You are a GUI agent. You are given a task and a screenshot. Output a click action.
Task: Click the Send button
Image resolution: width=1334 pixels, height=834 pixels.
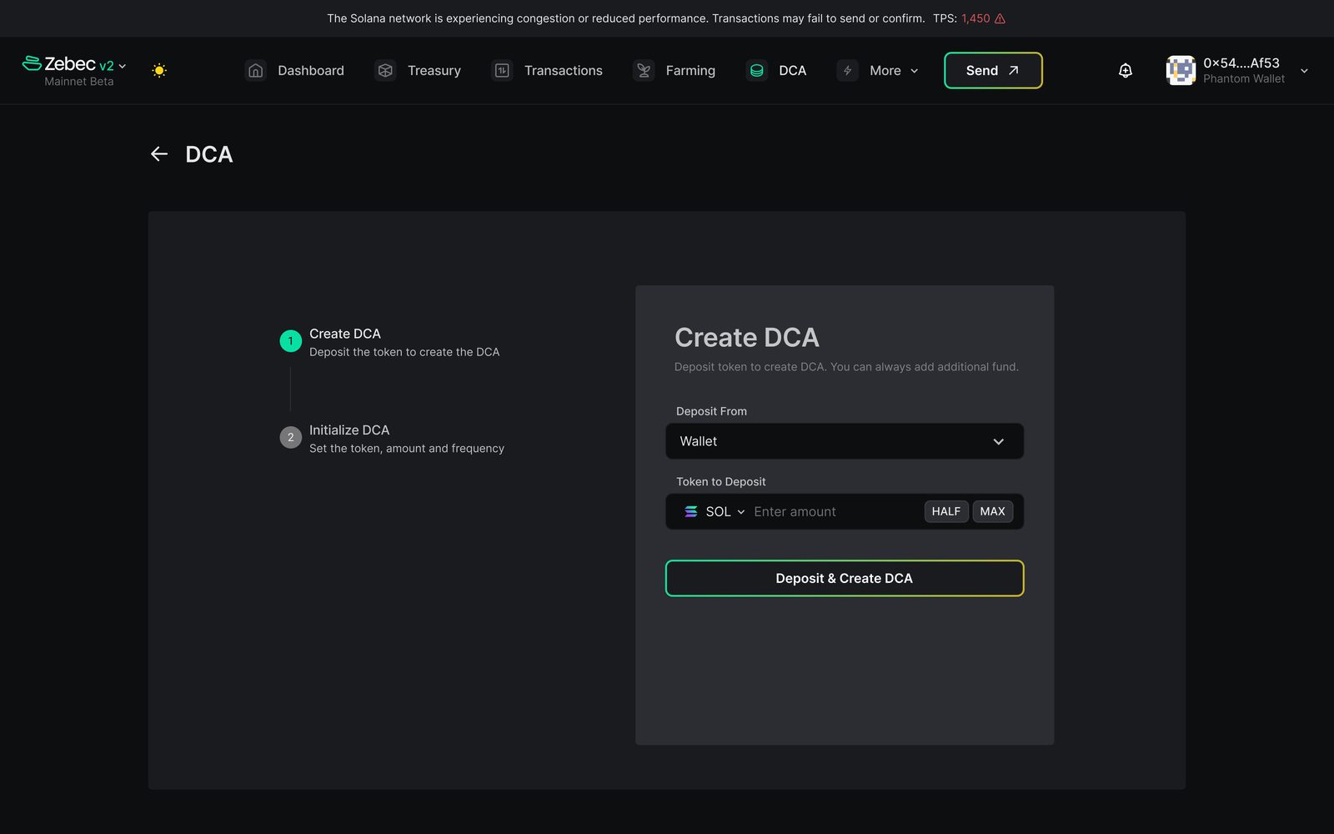993,71
